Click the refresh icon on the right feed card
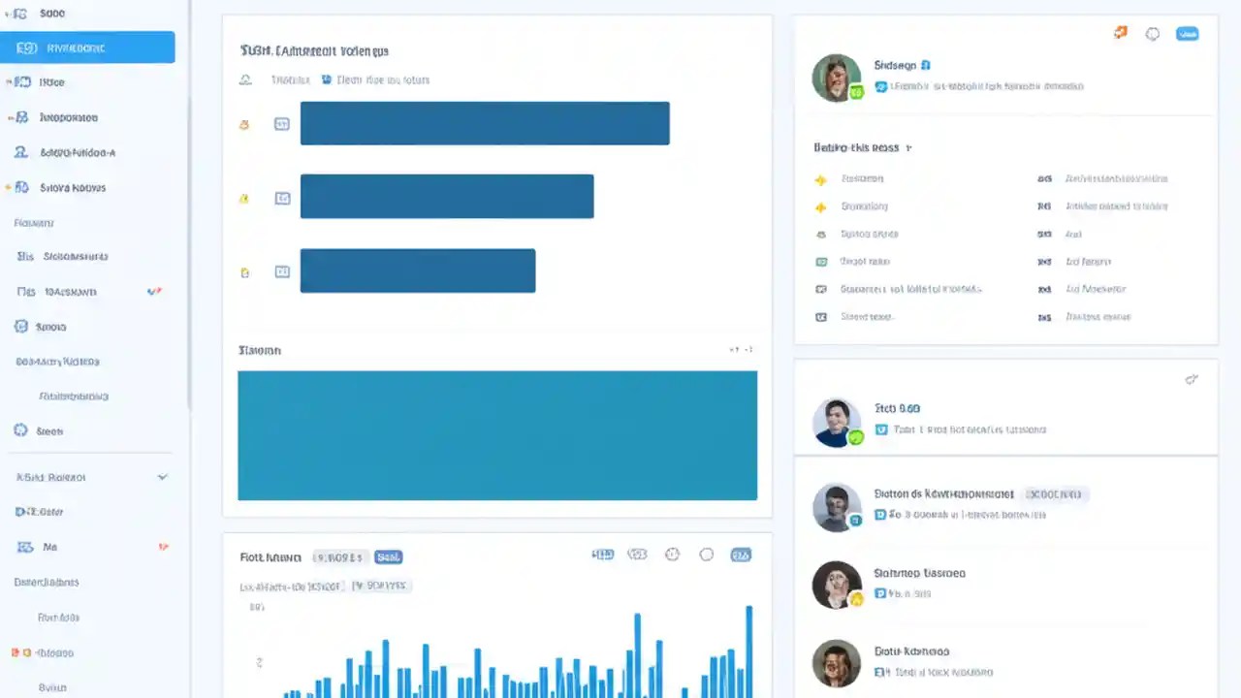Screen dimensions: 1241x698 coord(1192,379)
